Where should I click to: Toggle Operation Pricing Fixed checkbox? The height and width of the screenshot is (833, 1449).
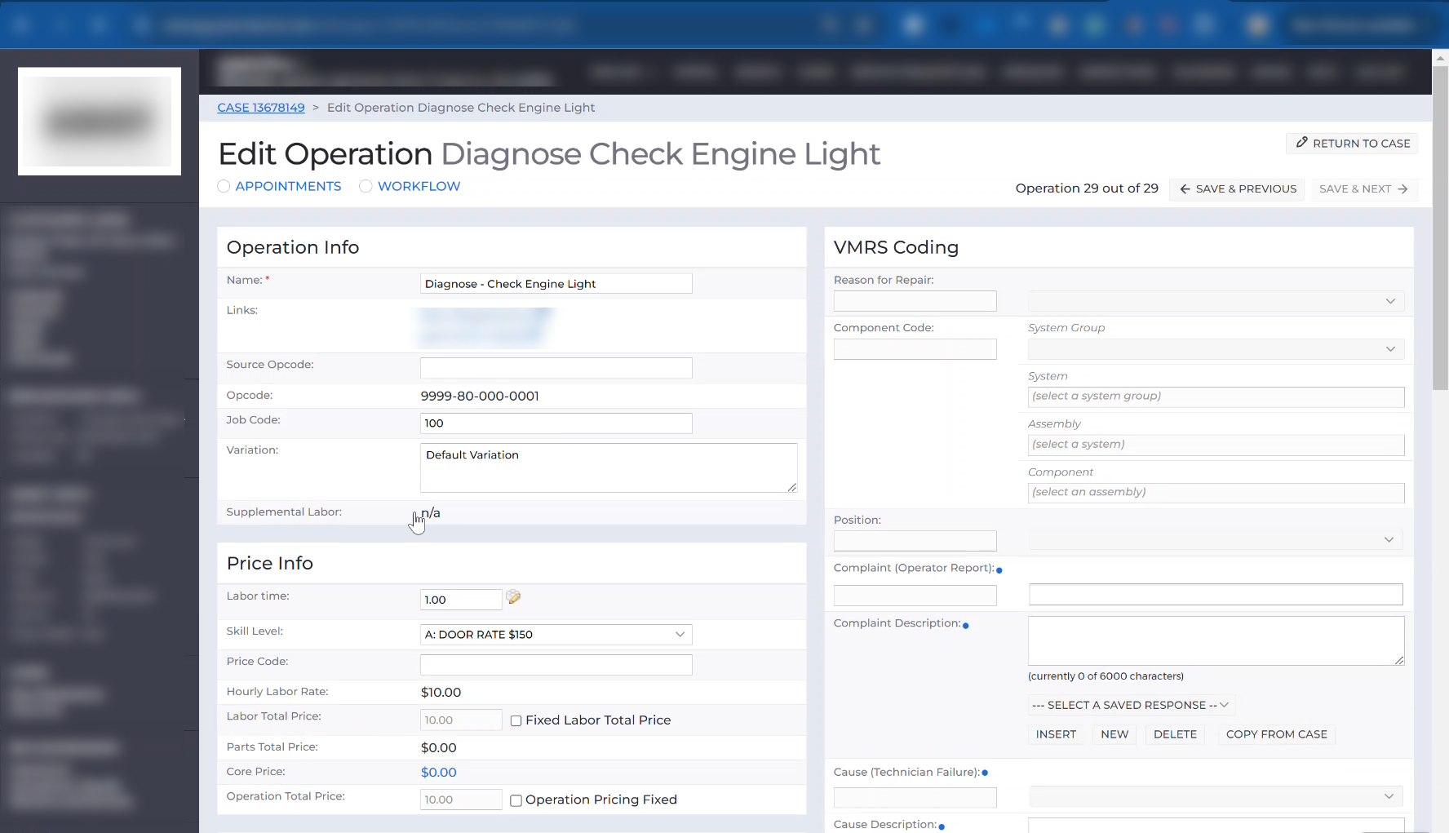tap(516, 800)
